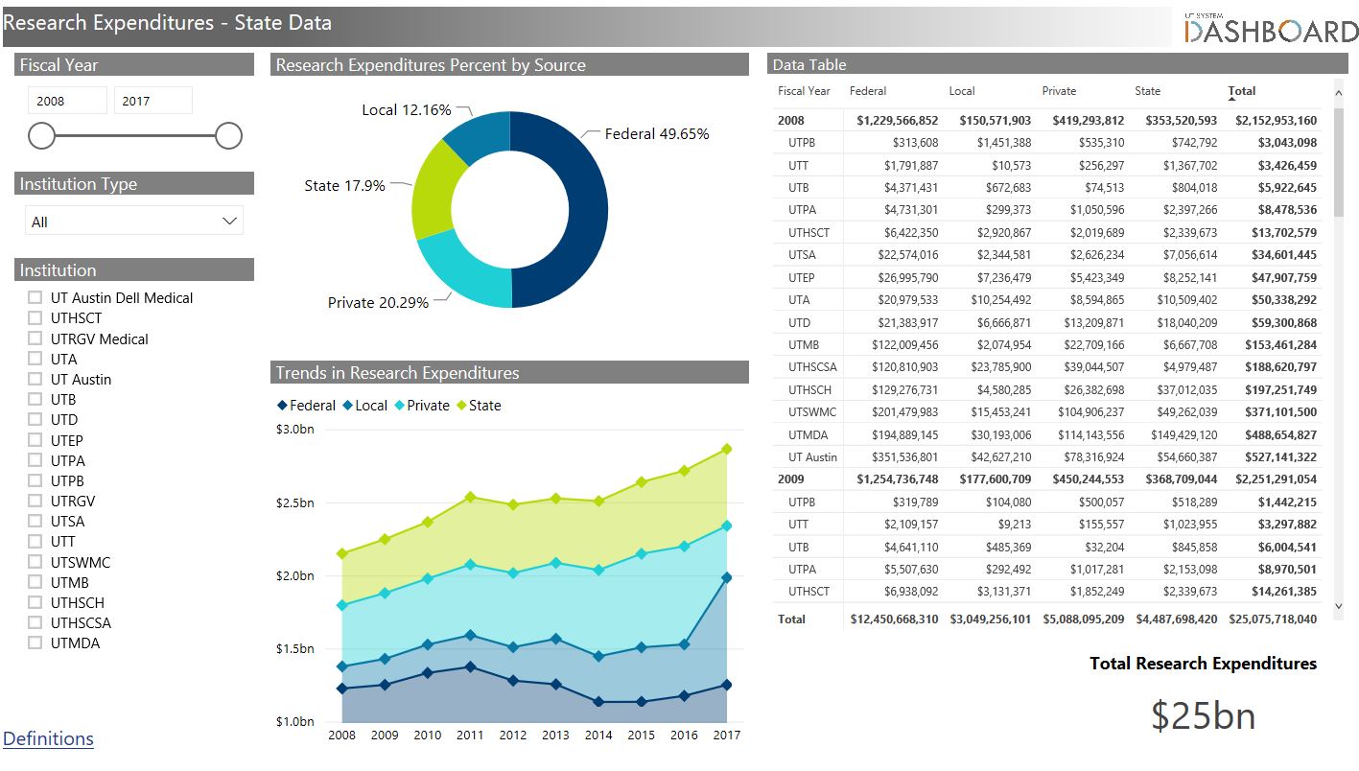Click the Private legend diamond marker

[x=399, y=406]
